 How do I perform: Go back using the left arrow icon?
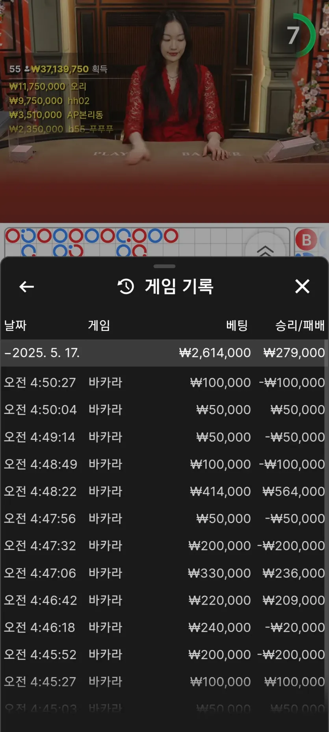coord(26,287)
